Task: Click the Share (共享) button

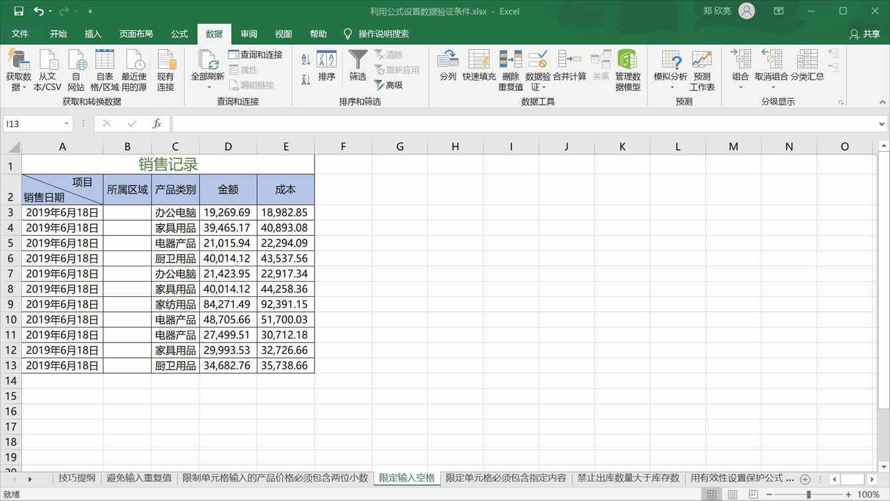Action: click(865, 34)
